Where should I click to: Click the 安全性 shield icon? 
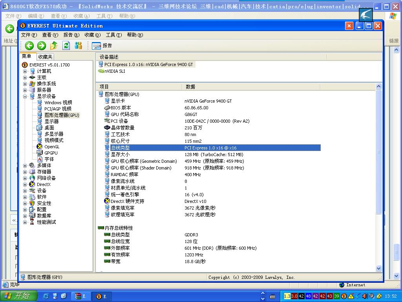[32, 203]
